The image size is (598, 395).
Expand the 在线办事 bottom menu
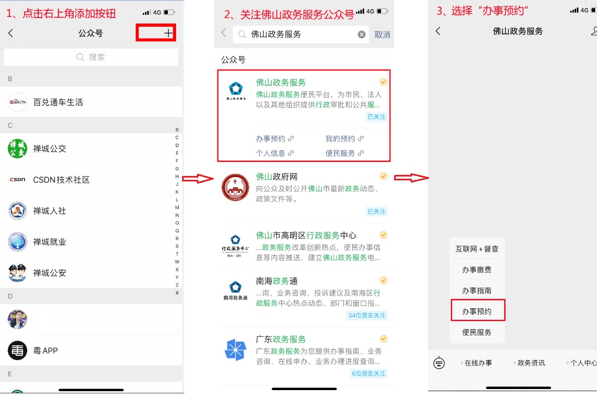[477, 363]
